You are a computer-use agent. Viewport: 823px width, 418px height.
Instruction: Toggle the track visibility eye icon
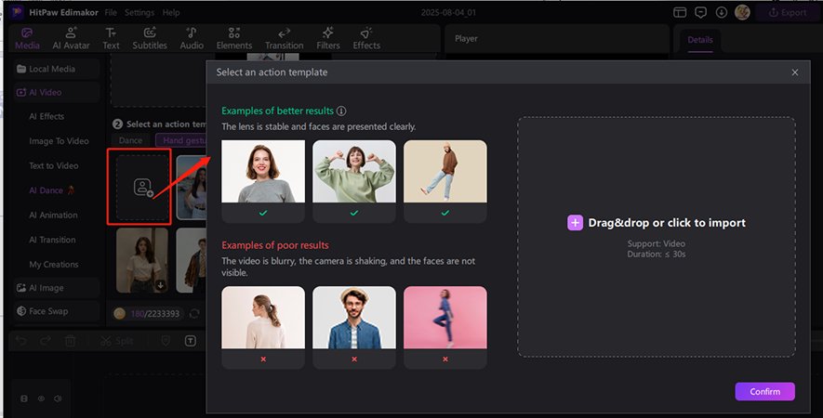click(41, 398)
